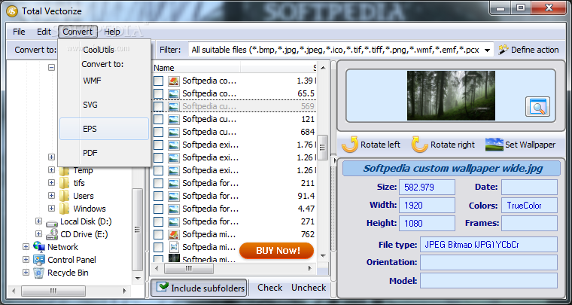The width and height of the screenshot is (572, 305).
Task: Check the box for the 65.5 file row
Action: click(x=158, y=94)
